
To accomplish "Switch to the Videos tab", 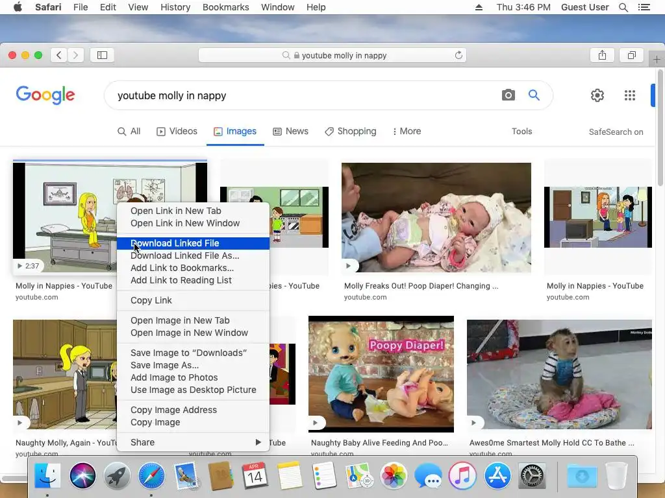I will pyautogui.click(x=177, y=131).
